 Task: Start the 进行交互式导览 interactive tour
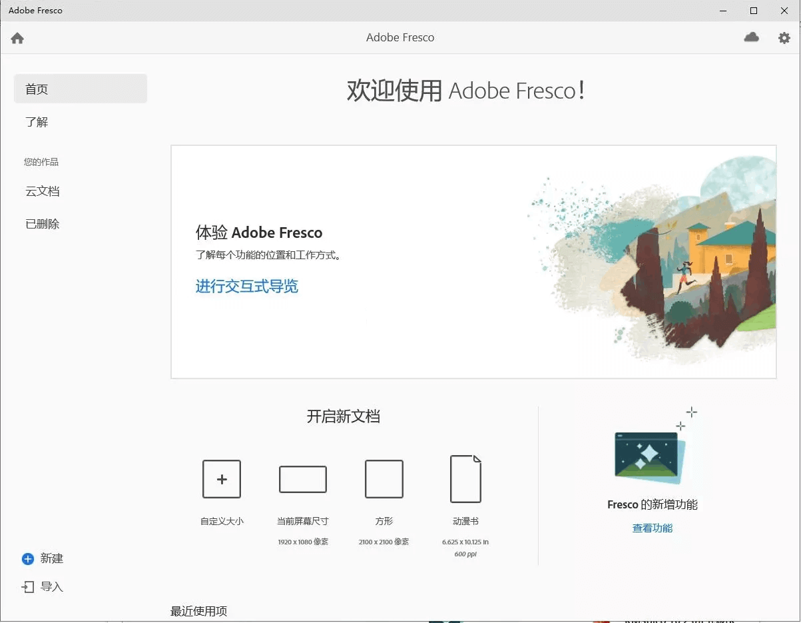coord(246,287)
